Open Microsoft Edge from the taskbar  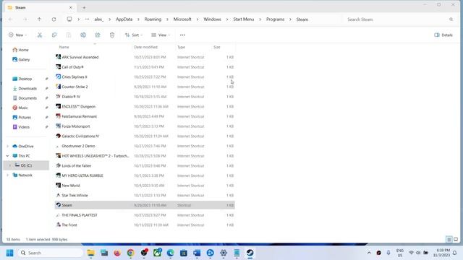pyautogui.click(x=171, y=253)
